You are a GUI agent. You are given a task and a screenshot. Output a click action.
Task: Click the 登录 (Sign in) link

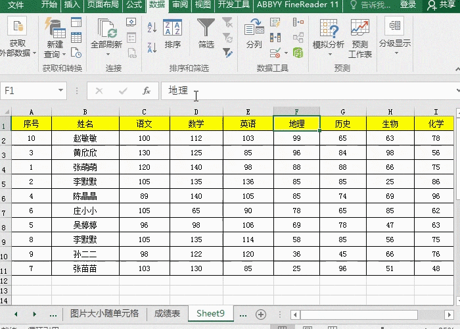[x=407, y=5]
